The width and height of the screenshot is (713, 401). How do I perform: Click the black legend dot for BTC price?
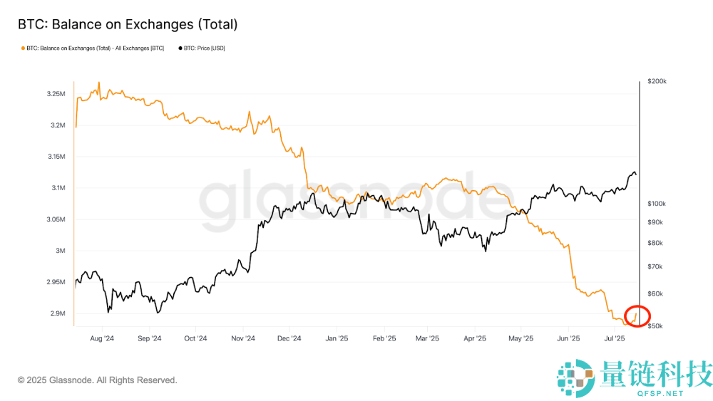[x=179, y=48]
